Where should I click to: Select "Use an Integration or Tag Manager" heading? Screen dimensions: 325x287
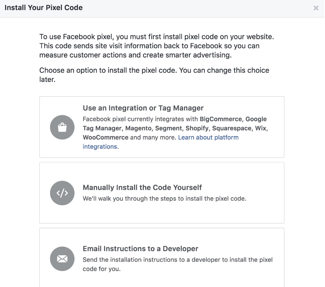click(143, 108)
